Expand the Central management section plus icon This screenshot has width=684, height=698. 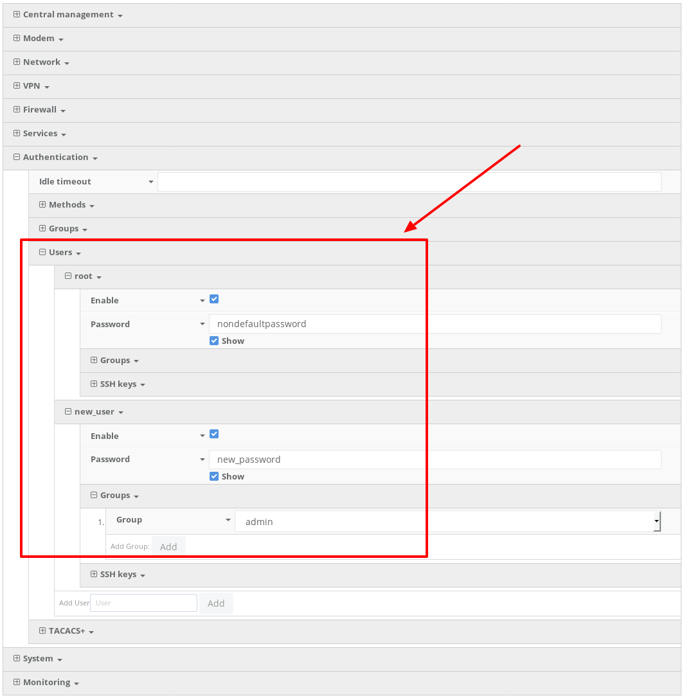pyautogui.click(x=17, y=14)
